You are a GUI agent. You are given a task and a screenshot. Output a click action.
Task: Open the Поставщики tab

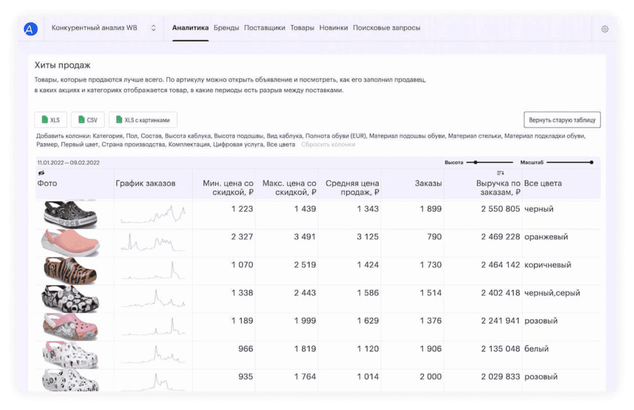[x=264, y=28]
